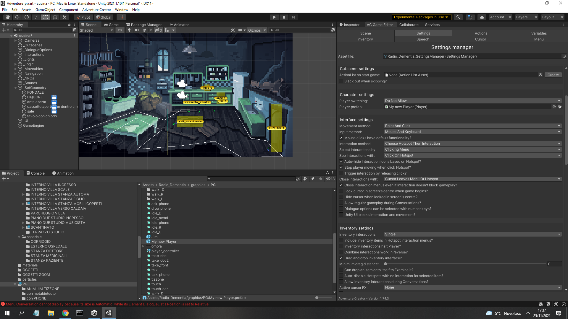Open scene component tools icon
The image size is (568, 319).
pyautogui.click(x=233, y=30)
